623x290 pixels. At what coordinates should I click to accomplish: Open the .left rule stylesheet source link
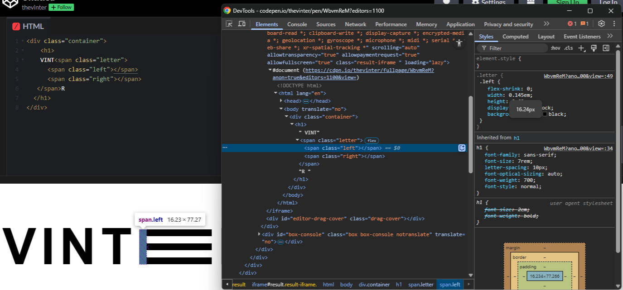(x=578, y=76)
